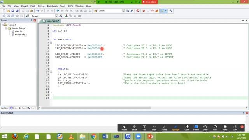
Task: Click the Stop Share button
Action: (x=149, y=2)
